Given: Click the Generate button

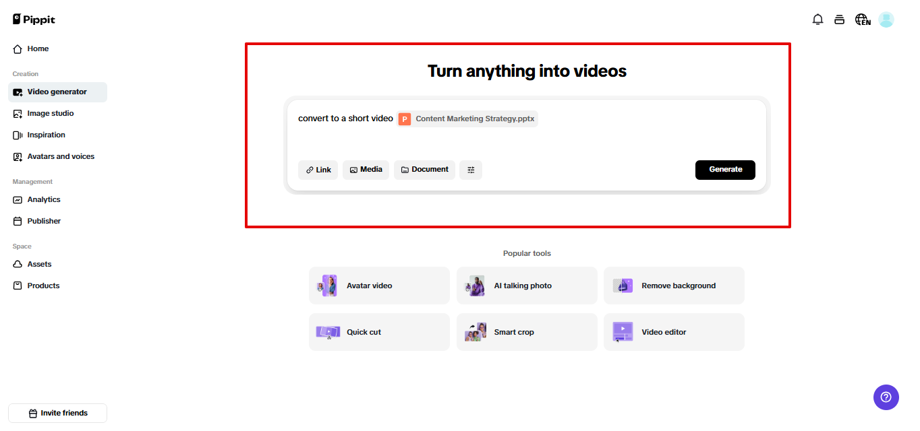Looking at the screenshot, I should tap(725, 170).
